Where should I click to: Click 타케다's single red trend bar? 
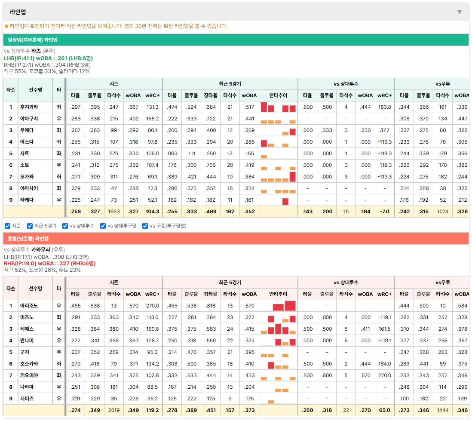(x=285, y=201)
